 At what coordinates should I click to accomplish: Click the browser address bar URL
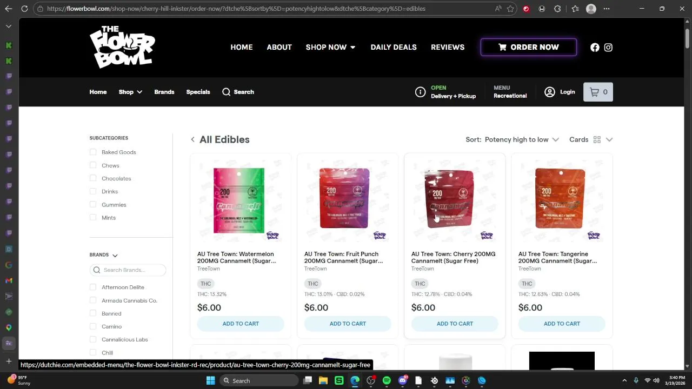(236, 9)
